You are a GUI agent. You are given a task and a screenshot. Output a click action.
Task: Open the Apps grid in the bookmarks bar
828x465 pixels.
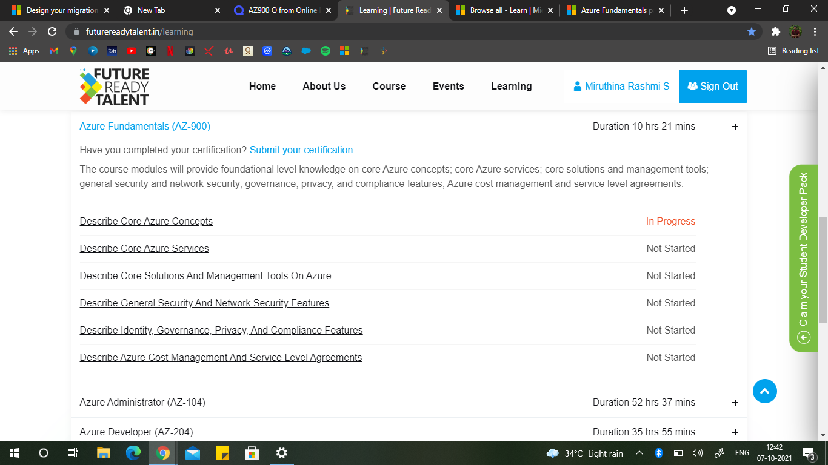[25, 51]
